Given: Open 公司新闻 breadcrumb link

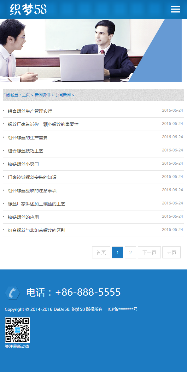Looking at the screenshot, I should click(63, 95).
